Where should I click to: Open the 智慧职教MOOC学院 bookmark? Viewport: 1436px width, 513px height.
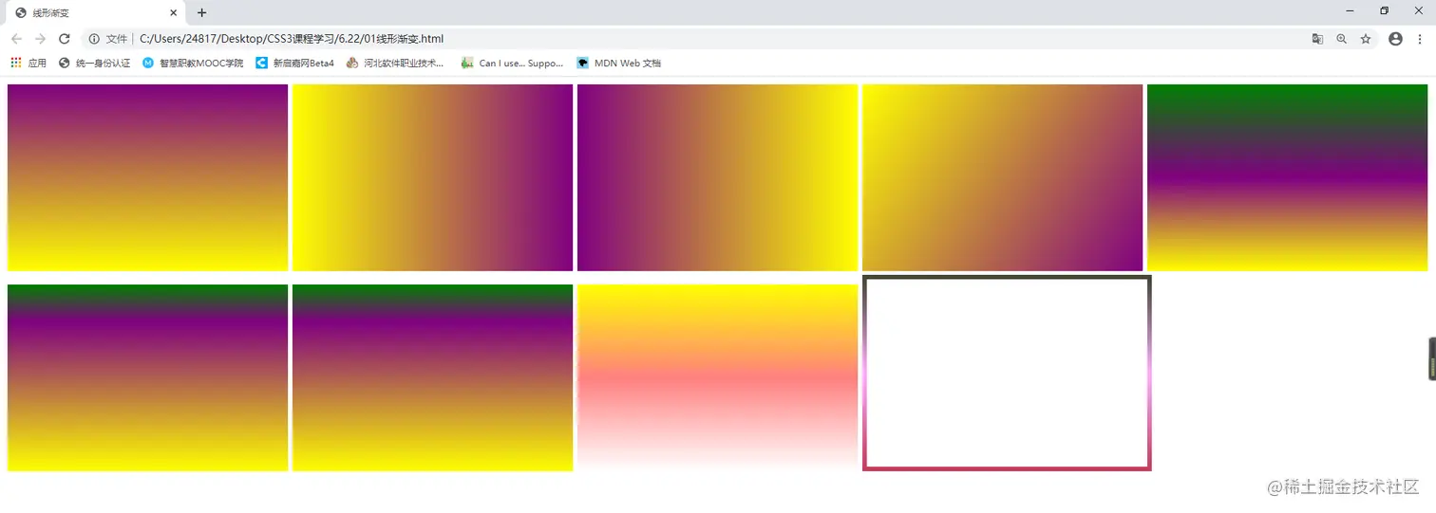pos(193,64)
